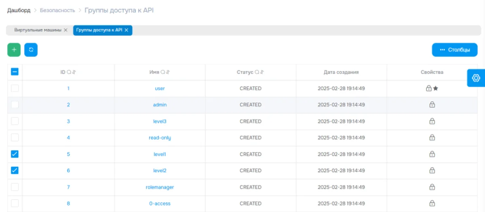
Task: Go to Дашборд in breadcrumbs
Action: pos(19,10)
